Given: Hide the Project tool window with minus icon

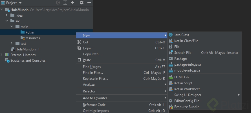Looking at the screenshot, I should point(89,3).
